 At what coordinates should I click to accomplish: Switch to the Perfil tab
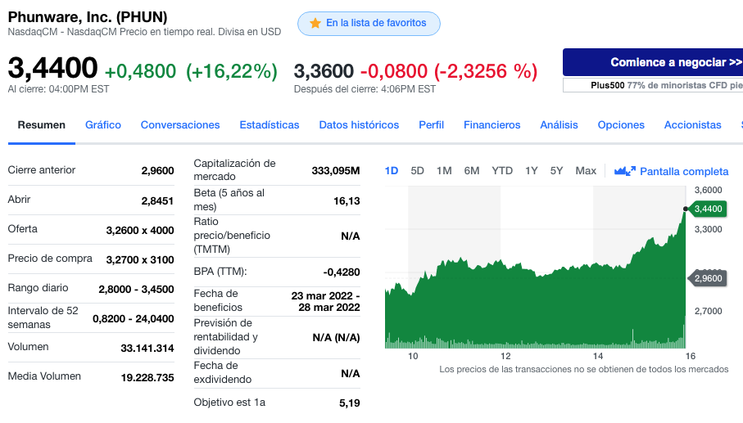pyautogui.click(x=431, y=125)
